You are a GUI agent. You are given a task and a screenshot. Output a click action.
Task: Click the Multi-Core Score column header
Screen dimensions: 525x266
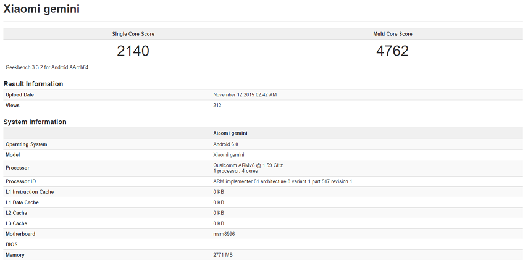click(x=392, y=34)
